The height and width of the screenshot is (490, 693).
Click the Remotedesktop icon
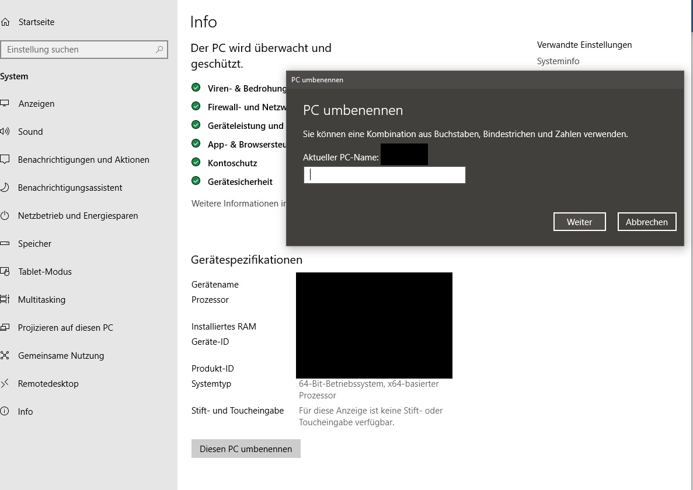pos(5,383)
